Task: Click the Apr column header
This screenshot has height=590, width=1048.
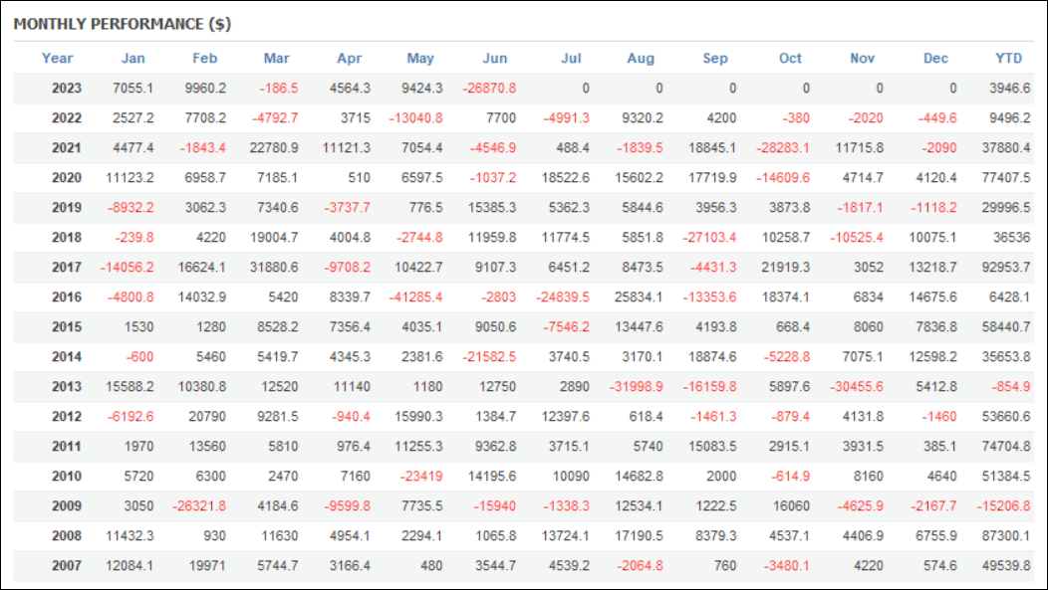Action: click(x=350, y=58)
